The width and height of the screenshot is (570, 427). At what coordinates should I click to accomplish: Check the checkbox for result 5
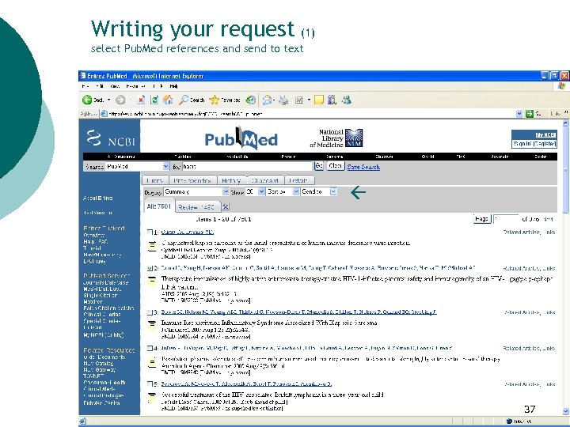(x=150, y=384)
